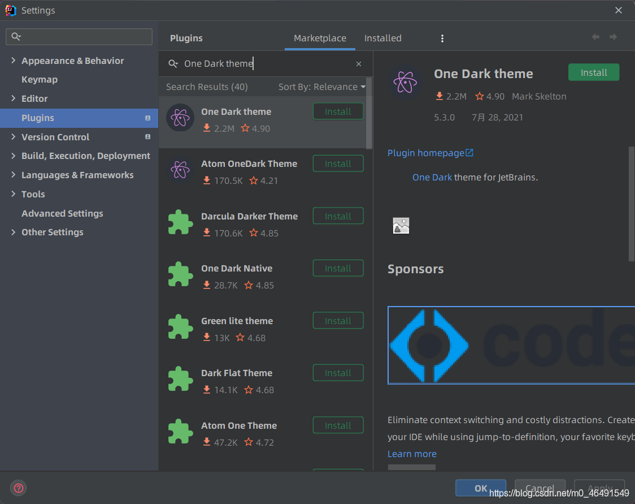
Task: Confirm with the OK button
Action: click(x=481, y=488)
